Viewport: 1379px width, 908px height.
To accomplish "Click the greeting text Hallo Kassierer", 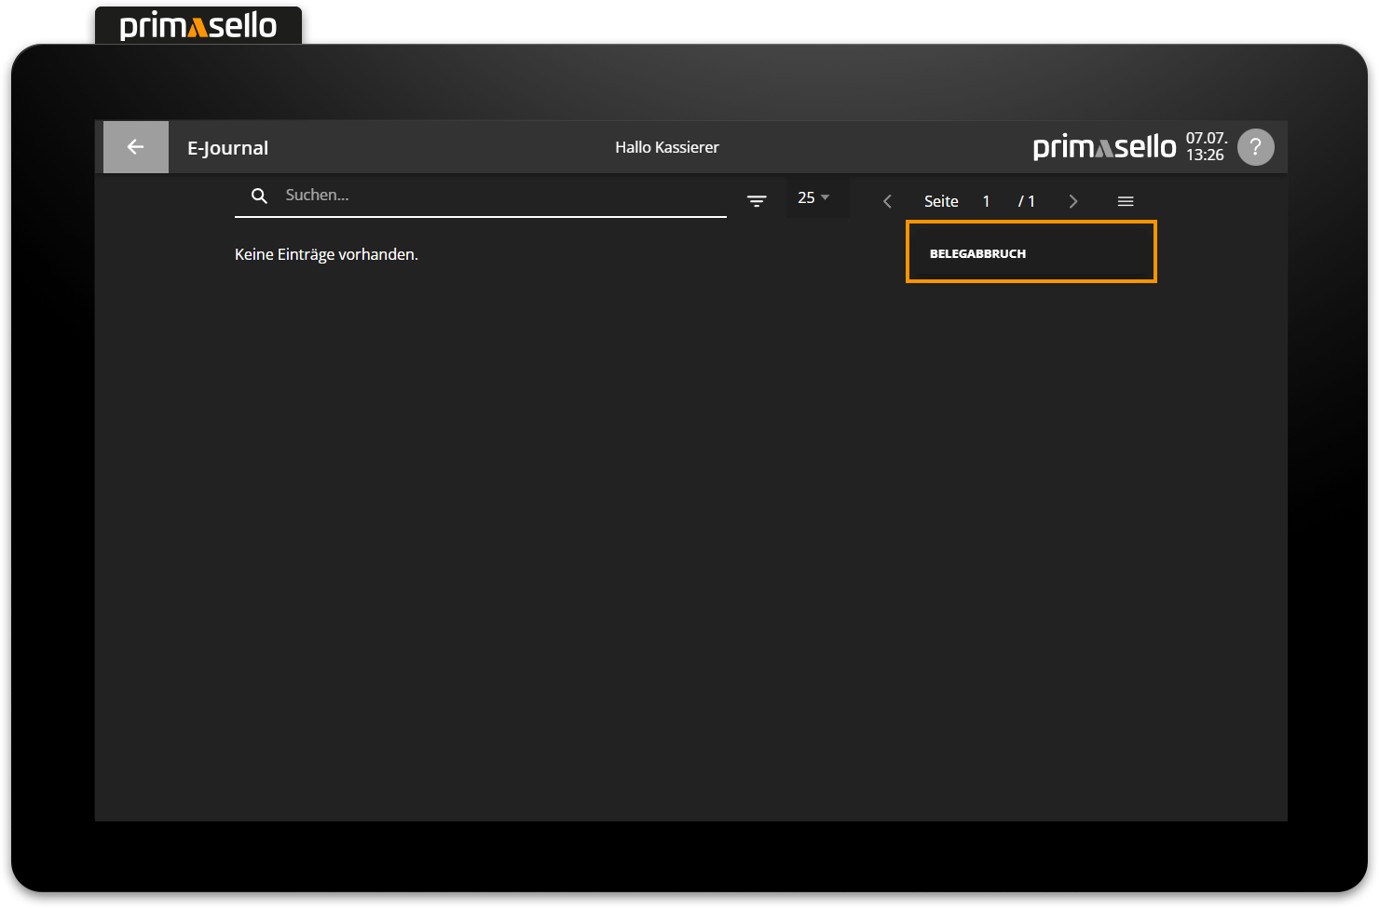I will coord(666,146).
